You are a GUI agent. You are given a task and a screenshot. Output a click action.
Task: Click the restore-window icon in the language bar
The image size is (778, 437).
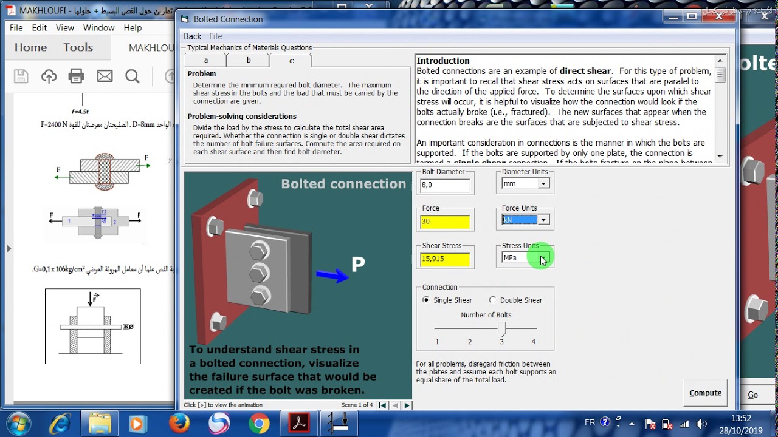618,418
